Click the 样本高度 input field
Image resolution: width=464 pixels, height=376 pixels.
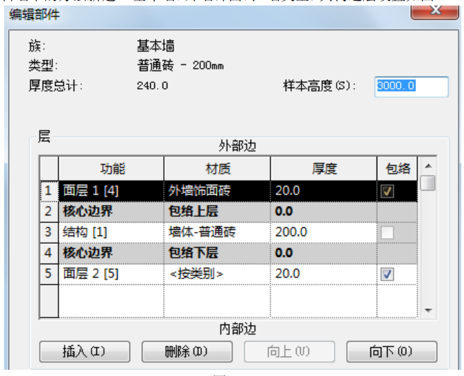411,86
